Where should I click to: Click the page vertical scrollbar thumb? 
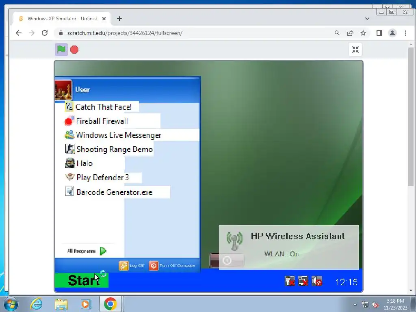(x=411, y=117)
